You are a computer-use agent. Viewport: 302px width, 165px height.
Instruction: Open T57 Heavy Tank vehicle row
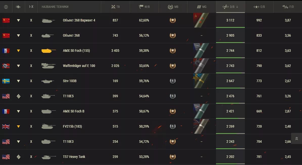(x=151, y=157)
